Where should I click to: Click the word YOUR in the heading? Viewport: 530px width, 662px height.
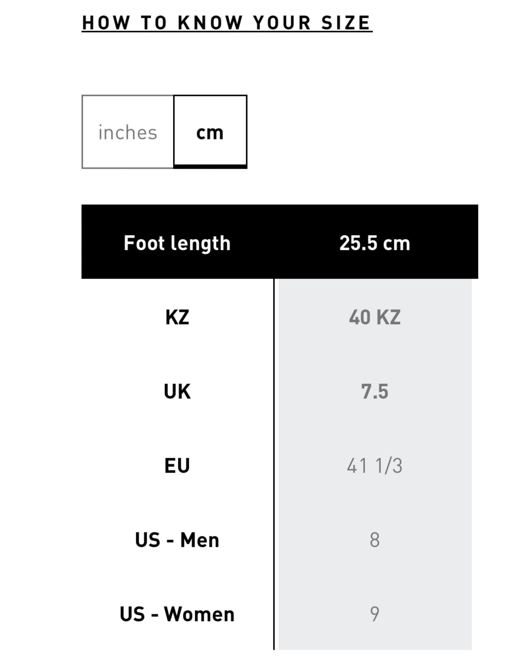(282, 23)
